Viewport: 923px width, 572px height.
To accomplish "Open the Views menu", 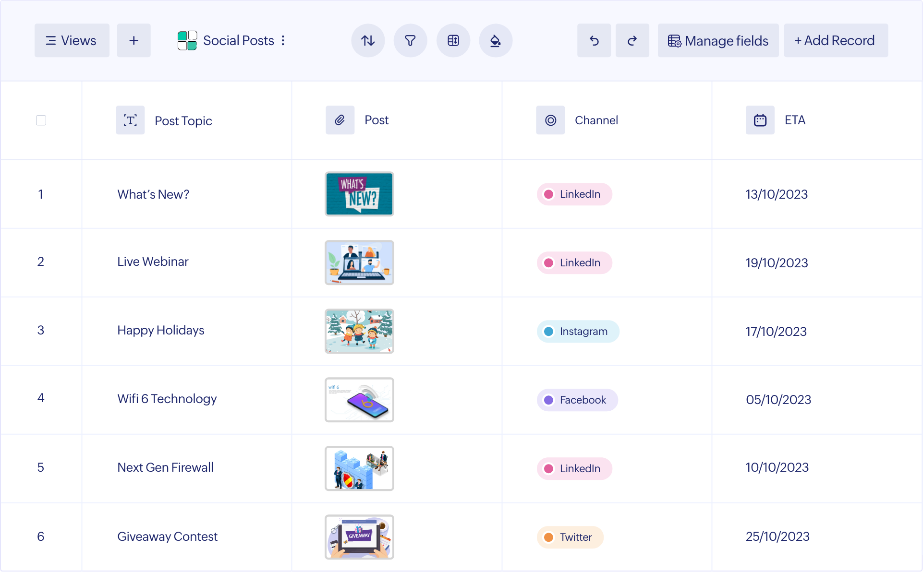I will coord(72,41).
